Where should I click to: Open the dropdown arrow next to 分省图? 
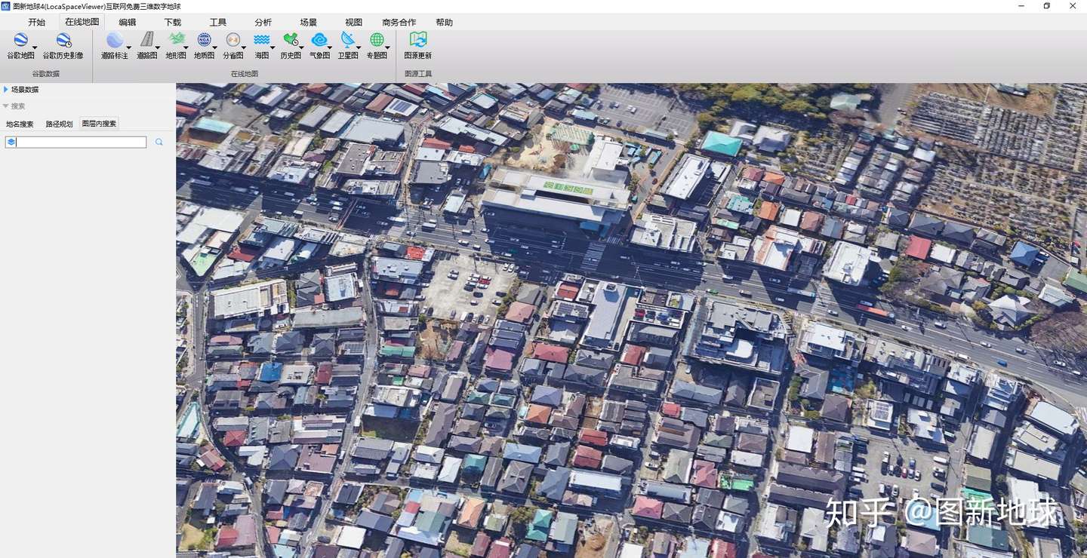point(245,48)
